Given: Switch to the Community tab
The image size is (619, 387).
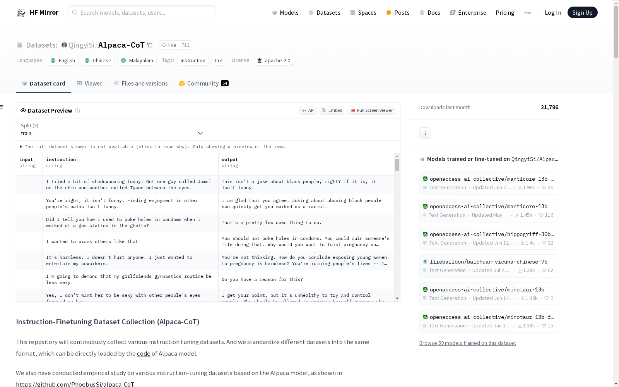Looking at the screenshot, I should point(203,84).
